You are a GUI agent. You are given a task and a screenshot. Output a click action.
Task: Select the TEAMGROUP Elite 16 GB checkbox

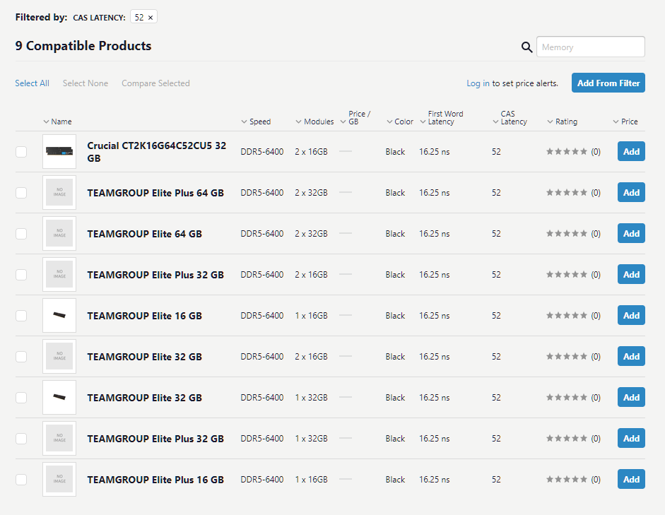pos(21,316)
